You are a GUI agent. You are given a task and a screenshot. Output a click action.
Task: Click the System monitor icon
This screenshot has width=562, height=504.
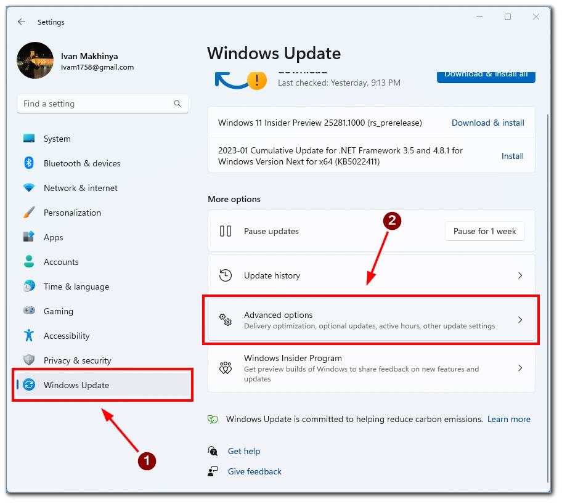pos(29,139)
